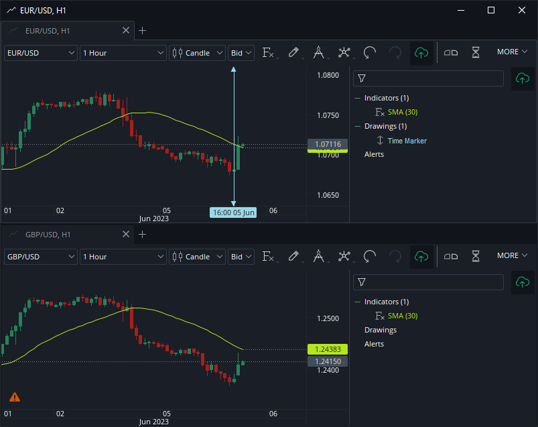
Task: Open Candle chart type dropdown in GBP/USD chart
Action: tap(197, 257)
